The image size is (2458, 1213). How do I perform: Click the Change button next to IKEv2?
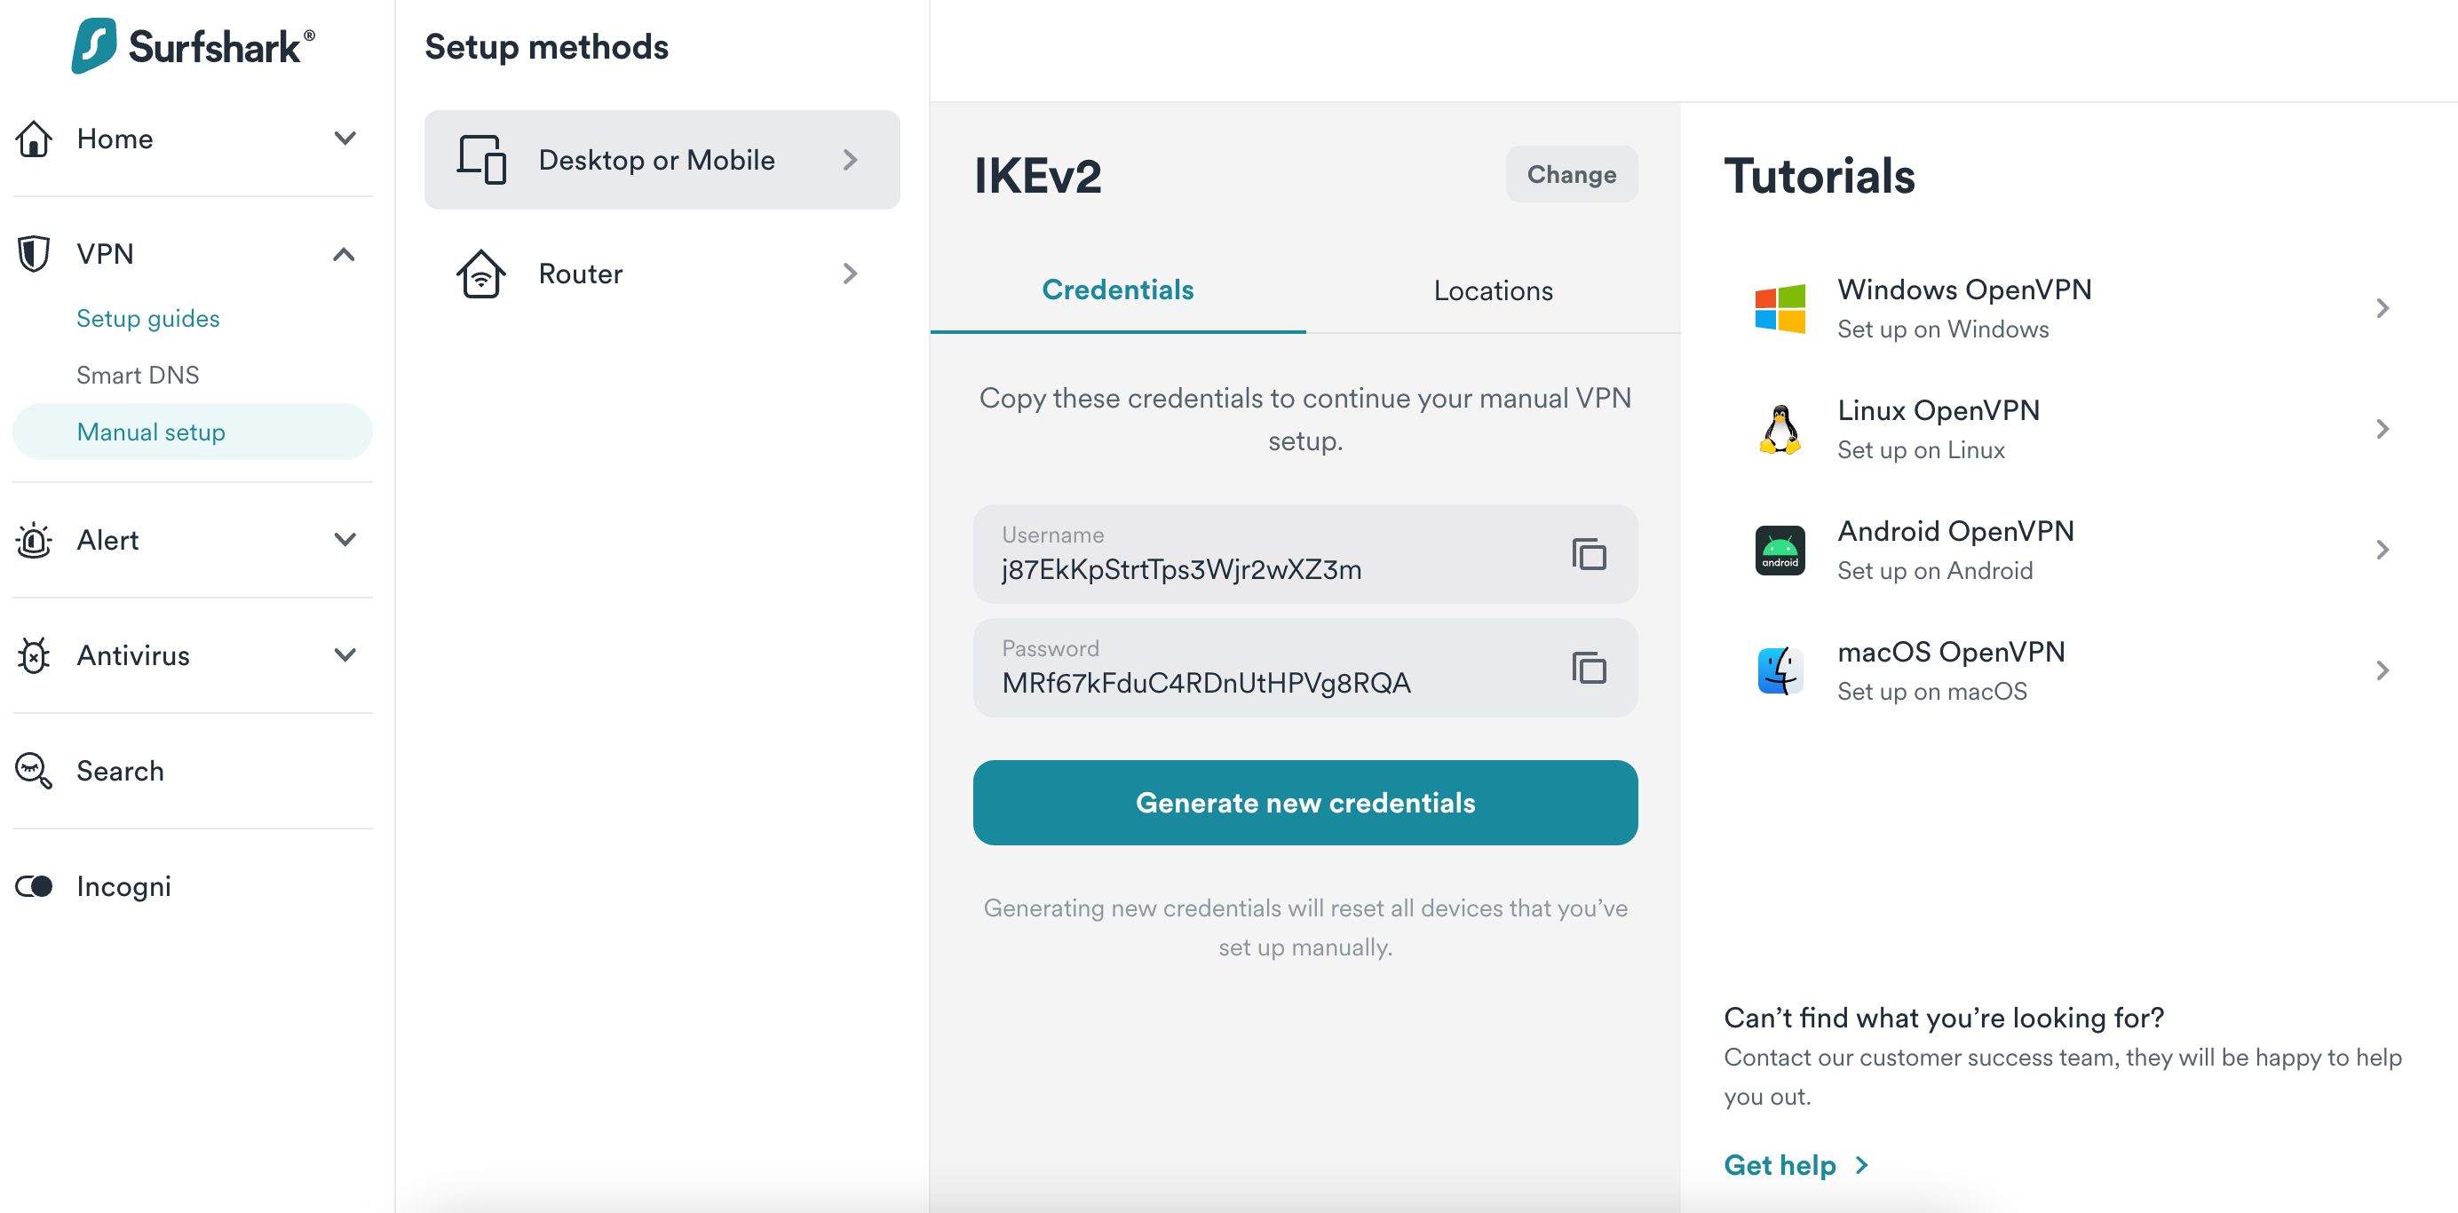coord(1571,174)
